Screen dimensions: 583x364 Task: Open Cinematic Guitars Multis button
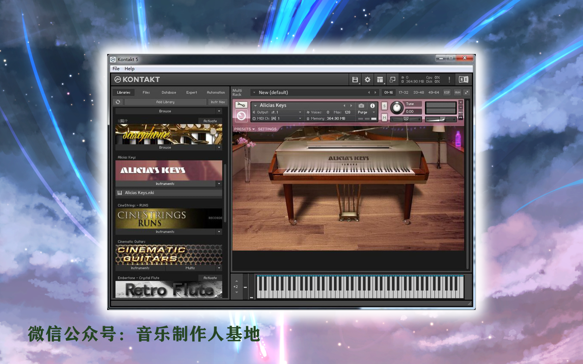pyautogui.click(x=190, y=268)
